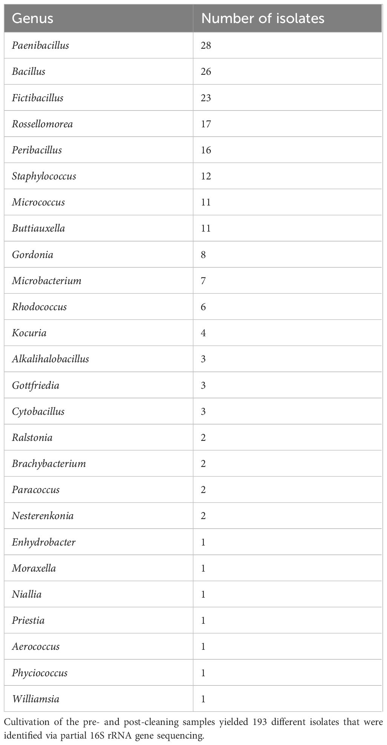Click the Kocuria genus name

click(29, 333)
